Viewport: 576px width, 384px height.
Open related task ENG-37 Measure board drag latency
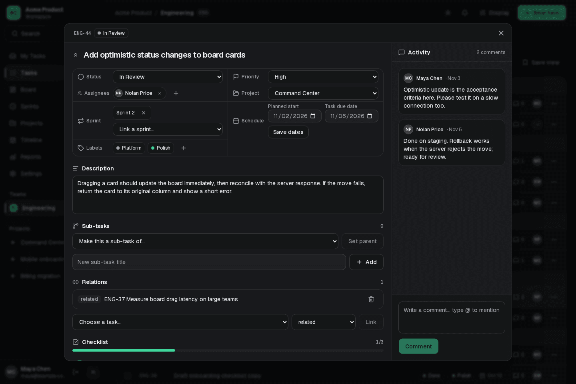coord(171,299)
